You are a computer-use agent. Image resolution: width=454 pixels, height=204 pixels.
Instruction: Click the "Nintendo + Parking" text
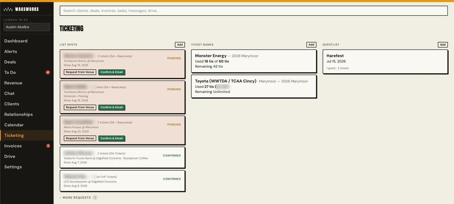point(76,96)
